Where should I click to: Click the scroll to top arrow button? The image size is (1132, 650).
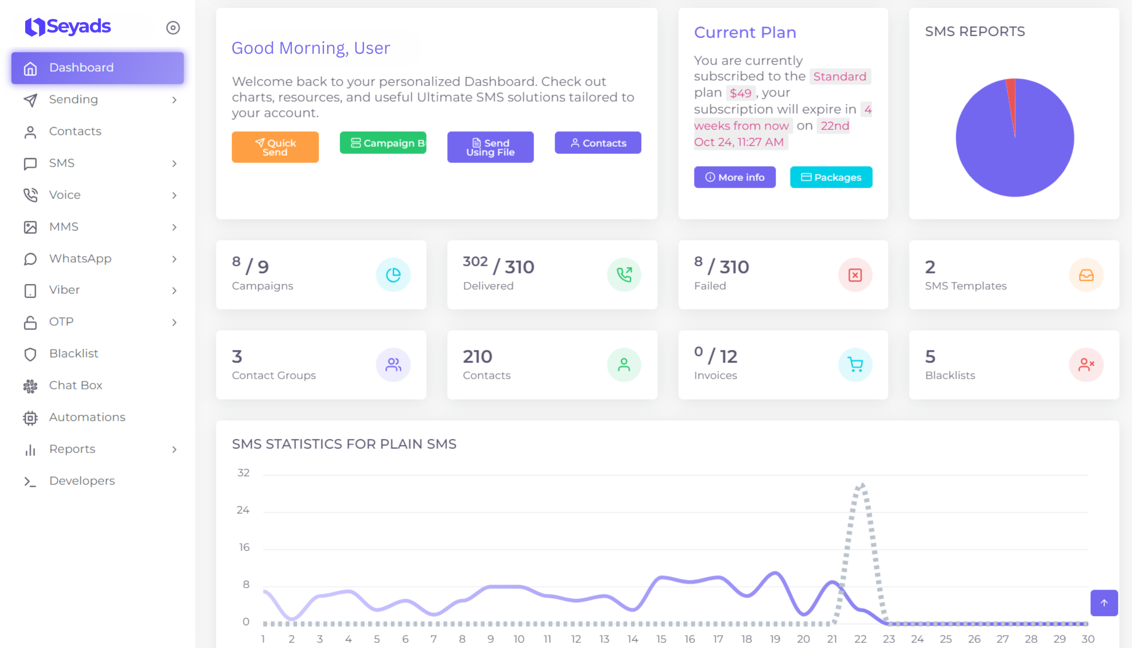coord(1104,603)
